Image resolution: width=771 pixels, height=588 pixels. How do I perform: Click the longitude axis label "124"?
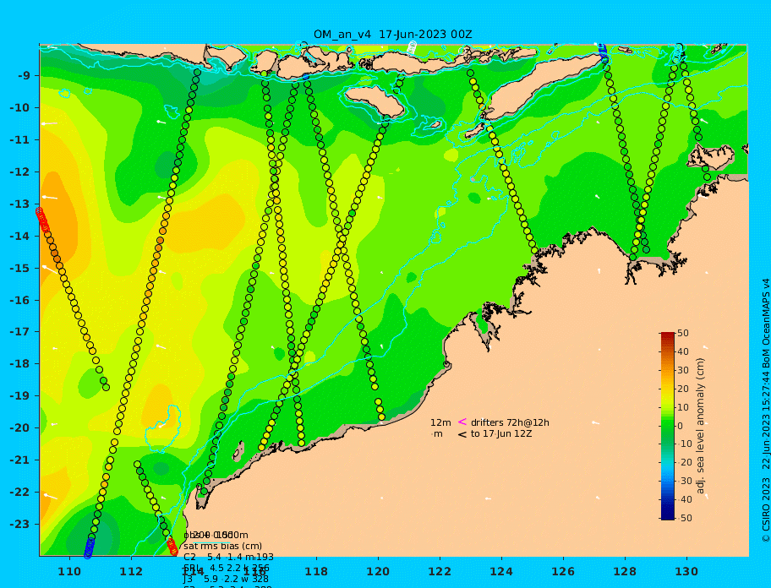[501, 571]
